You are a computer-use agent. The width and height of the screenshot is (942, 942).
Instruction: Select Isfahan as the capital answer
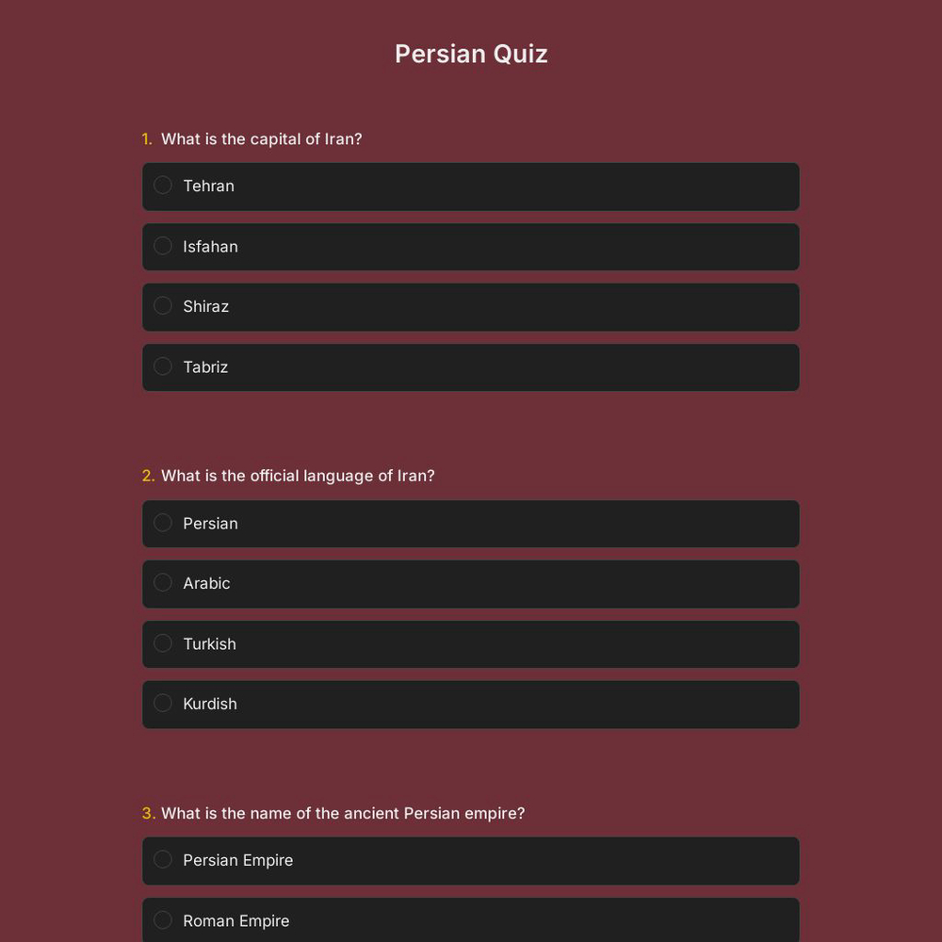[x=162, y=246]
